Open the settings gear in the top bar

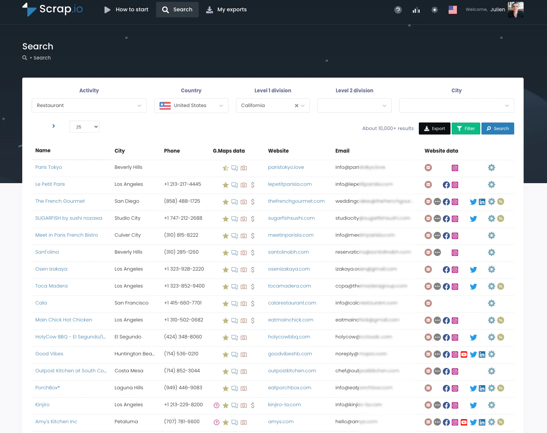tap(434, 10)
